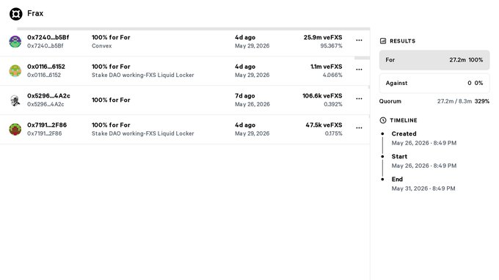Viewport: 499px width, 280px height.
Task: Click the End date May 31, 2026
Action: click(423, 188)
